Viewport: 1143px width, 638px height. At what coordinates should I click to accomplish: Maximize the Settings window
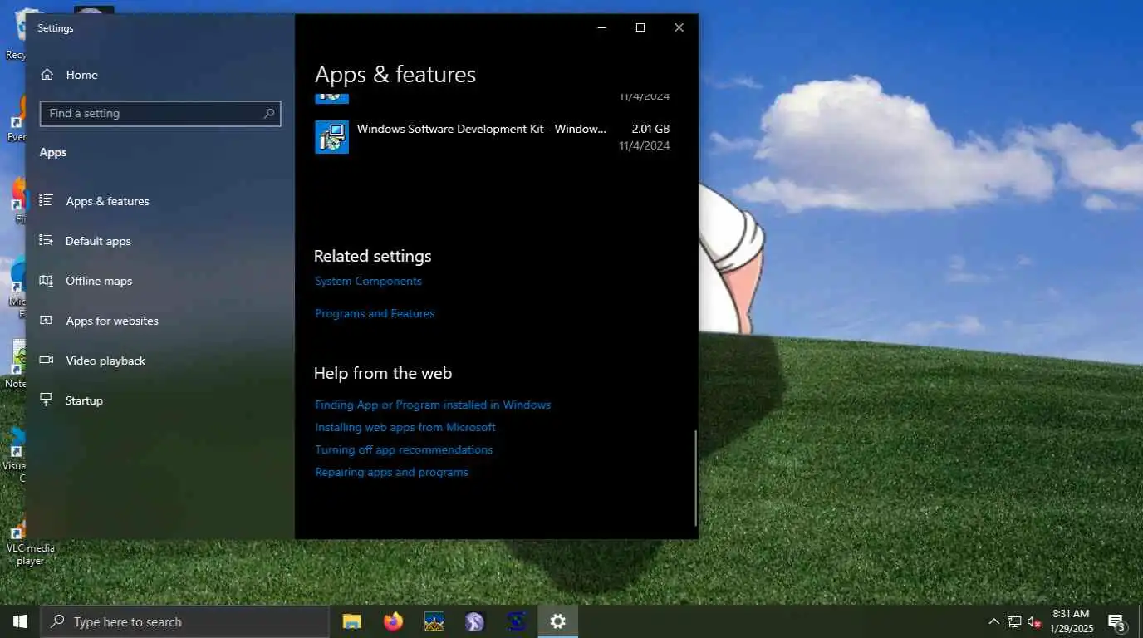pos(640,27)
